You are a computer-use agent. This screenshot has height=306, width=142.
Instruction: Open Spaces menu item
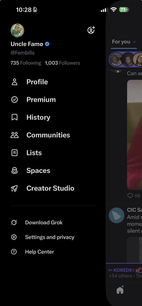click(x=38, y=171)
